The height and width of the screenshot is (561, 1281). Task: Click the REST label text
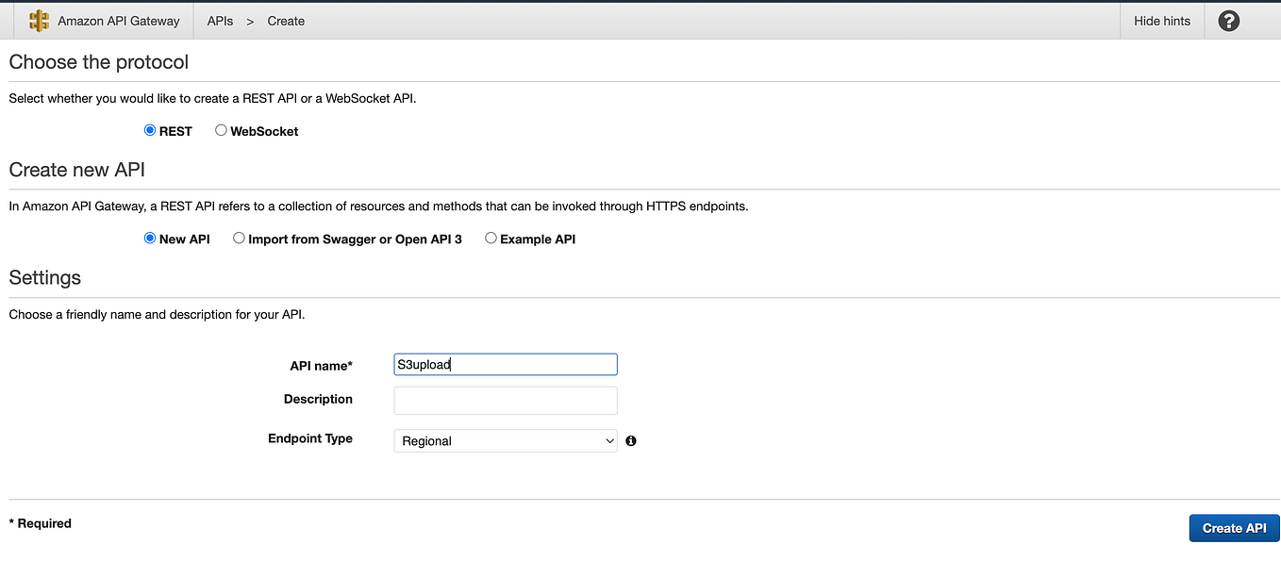pyautogui.click(x=175, y=132)
